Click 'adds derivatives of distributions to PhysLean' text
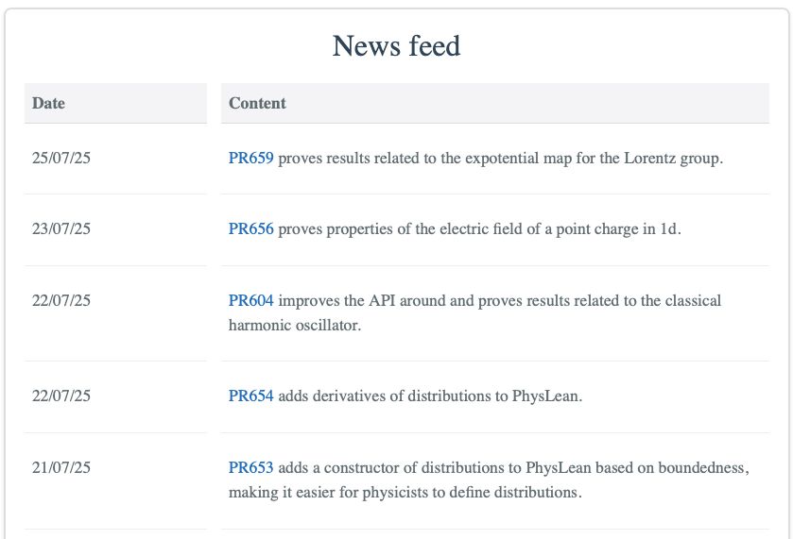Screen dimensions: 793x539 click(430, 396)
